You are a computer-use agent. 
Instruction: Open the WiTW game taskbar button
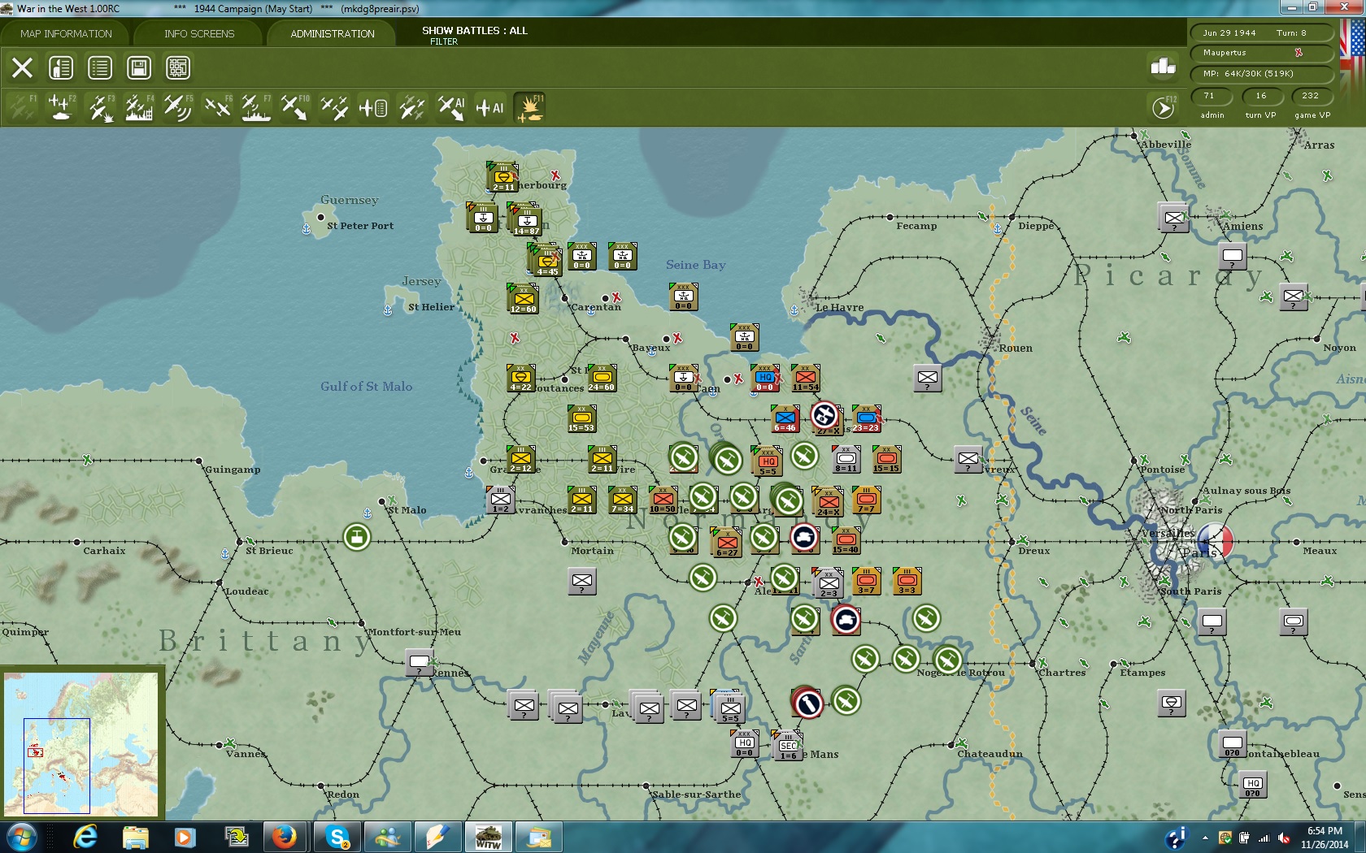point(488,837)
